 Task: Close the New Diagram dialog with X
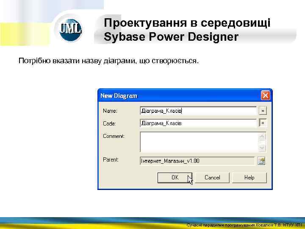pyautogui.click(x=266, y=95)
